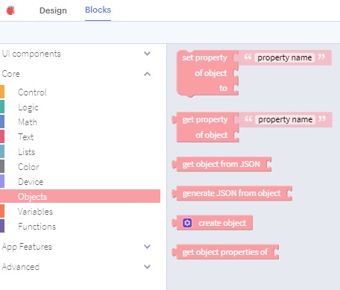The width and height of the screenshot is (340, 290).
Task: Click the gray Color category swatch
Action: (x=2, y=166)
